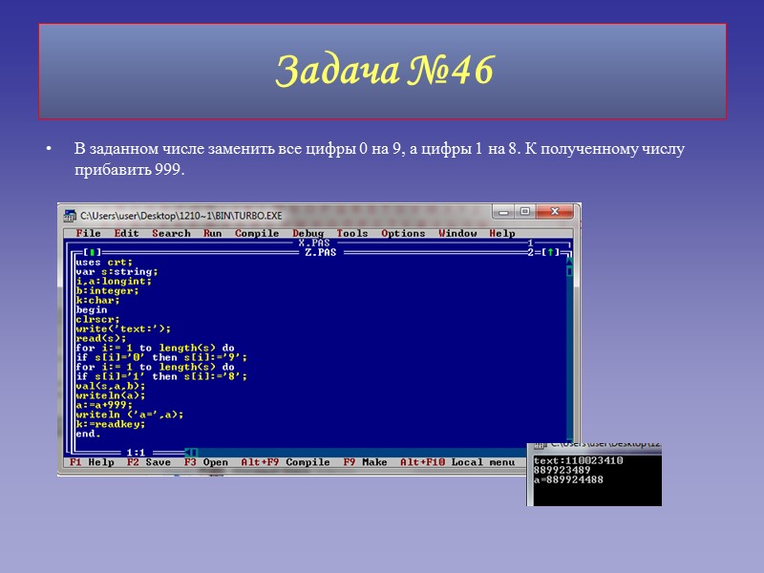Image resolution: width=764 pixels, height=573 pixels.
Task: Open the Run menu
Action: (212, 233)
